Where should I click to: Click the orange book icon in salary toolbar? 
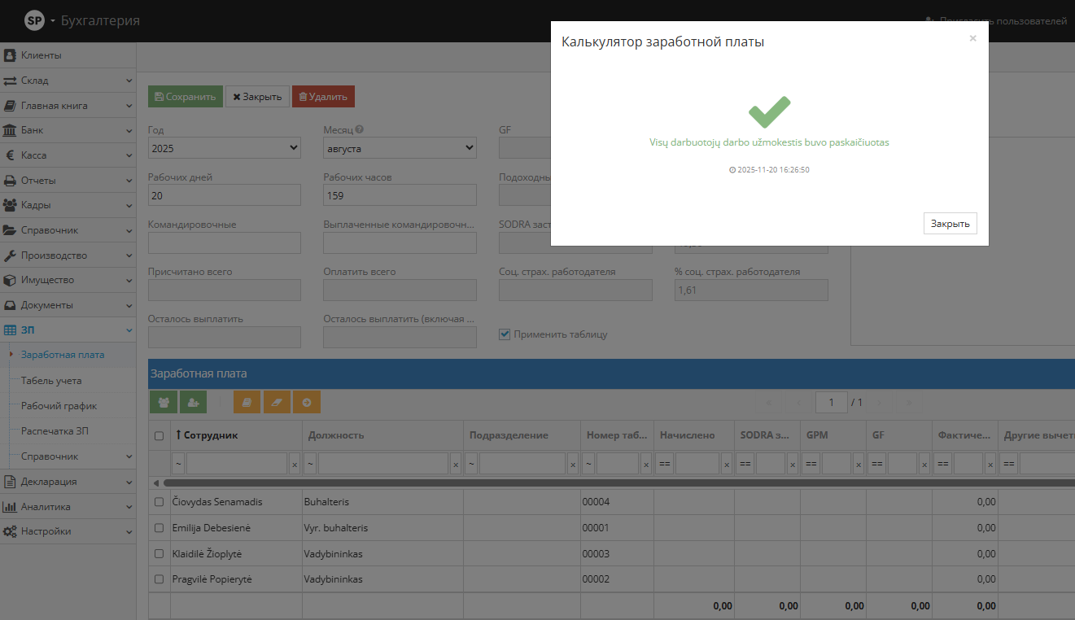[247, 402]
